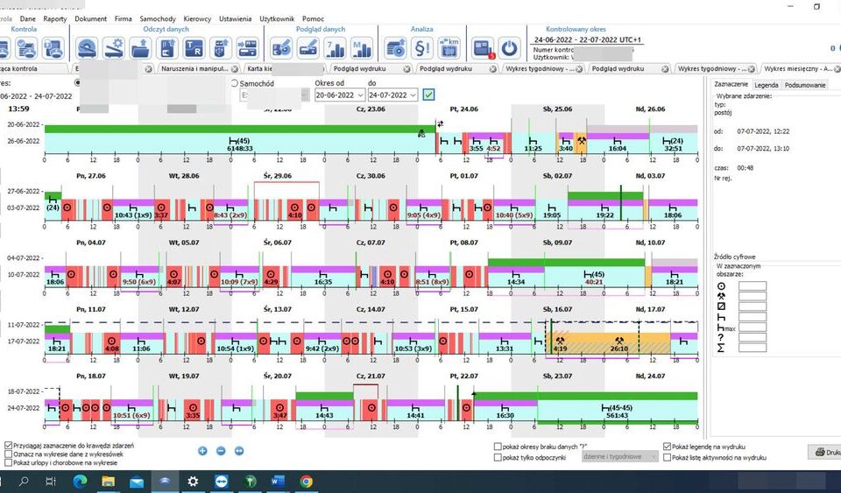
Task: Enable 'Pokaż urlopy i chorobowe na wykresie'
Action: pos(9,462)
